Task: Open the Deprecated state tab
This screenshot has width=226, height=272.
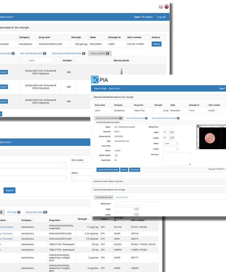Action: pyautogui.click(x=37, y=212)
